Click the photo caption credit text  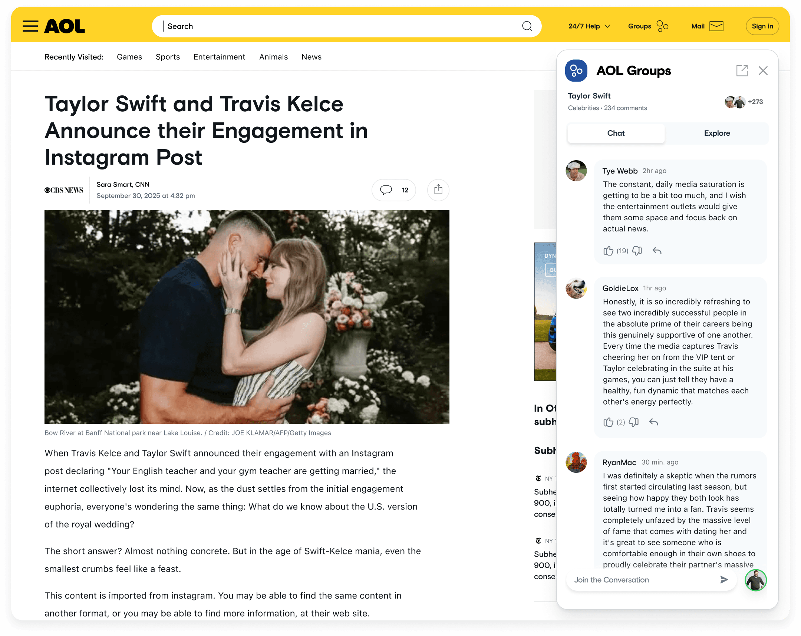188,433
